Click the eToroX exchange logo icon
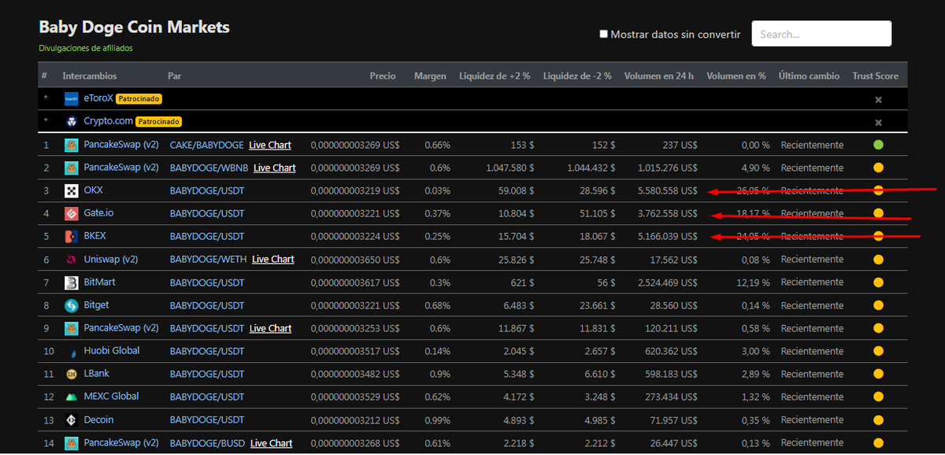The width and height of the screenshot is (945, 455). click(72, 99)
